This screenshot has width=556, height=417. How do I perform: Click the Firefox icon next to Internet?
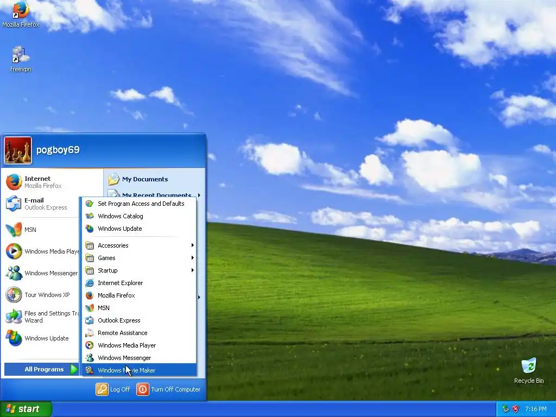(x=14, y=182)
